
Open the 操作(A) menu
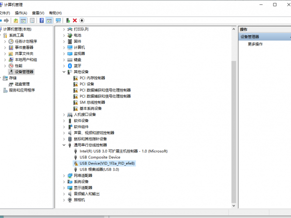coord(21,13)
